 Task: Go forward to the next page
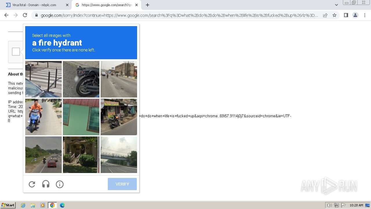(16, 15)
